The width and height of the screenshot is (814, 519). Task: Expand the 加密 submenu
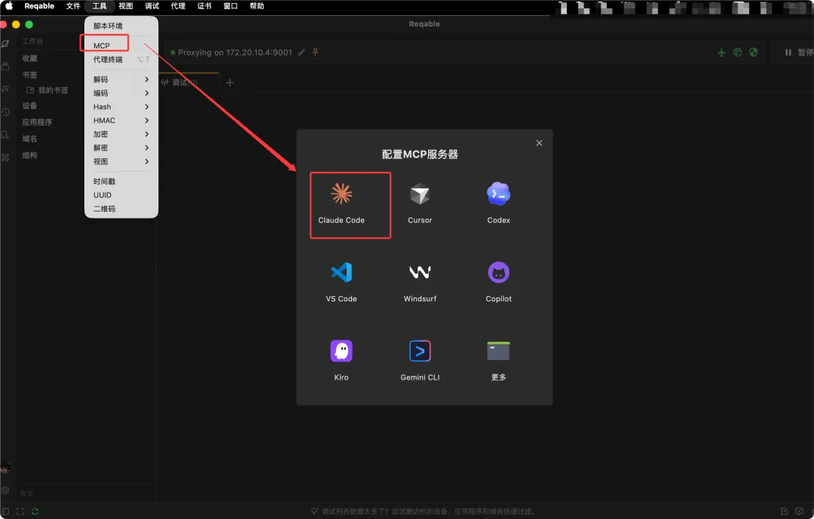[x=121, y=134]
